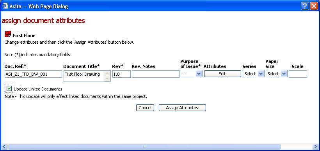Viewport: 320px width, 151px height.
Task: Click the Doc. Ref. input field
Action: (33, 74)
